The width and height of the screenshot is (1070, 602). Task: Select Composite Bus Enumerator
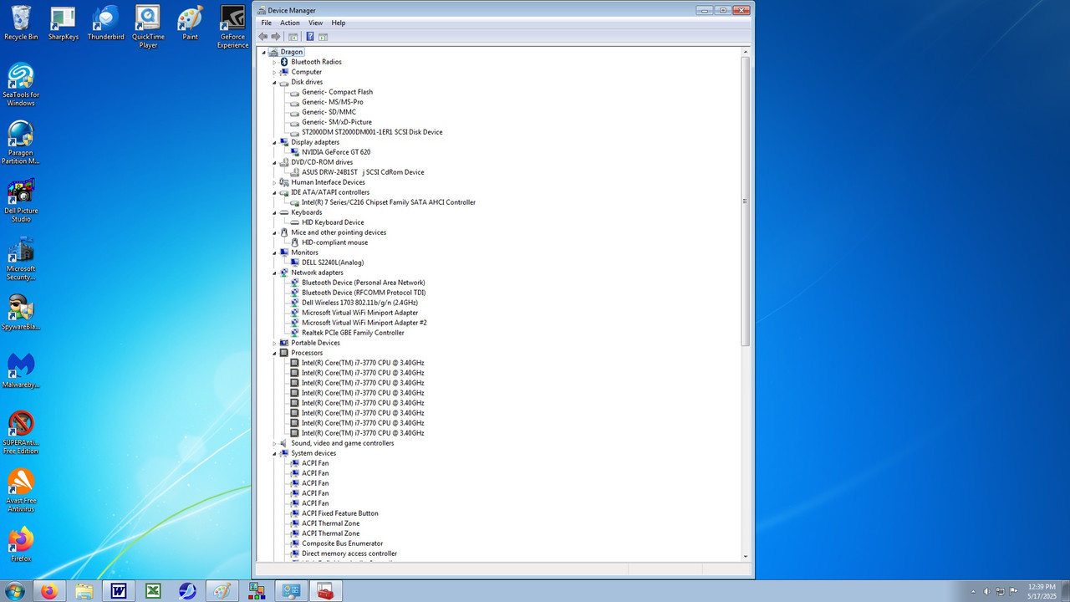point(343,543)
